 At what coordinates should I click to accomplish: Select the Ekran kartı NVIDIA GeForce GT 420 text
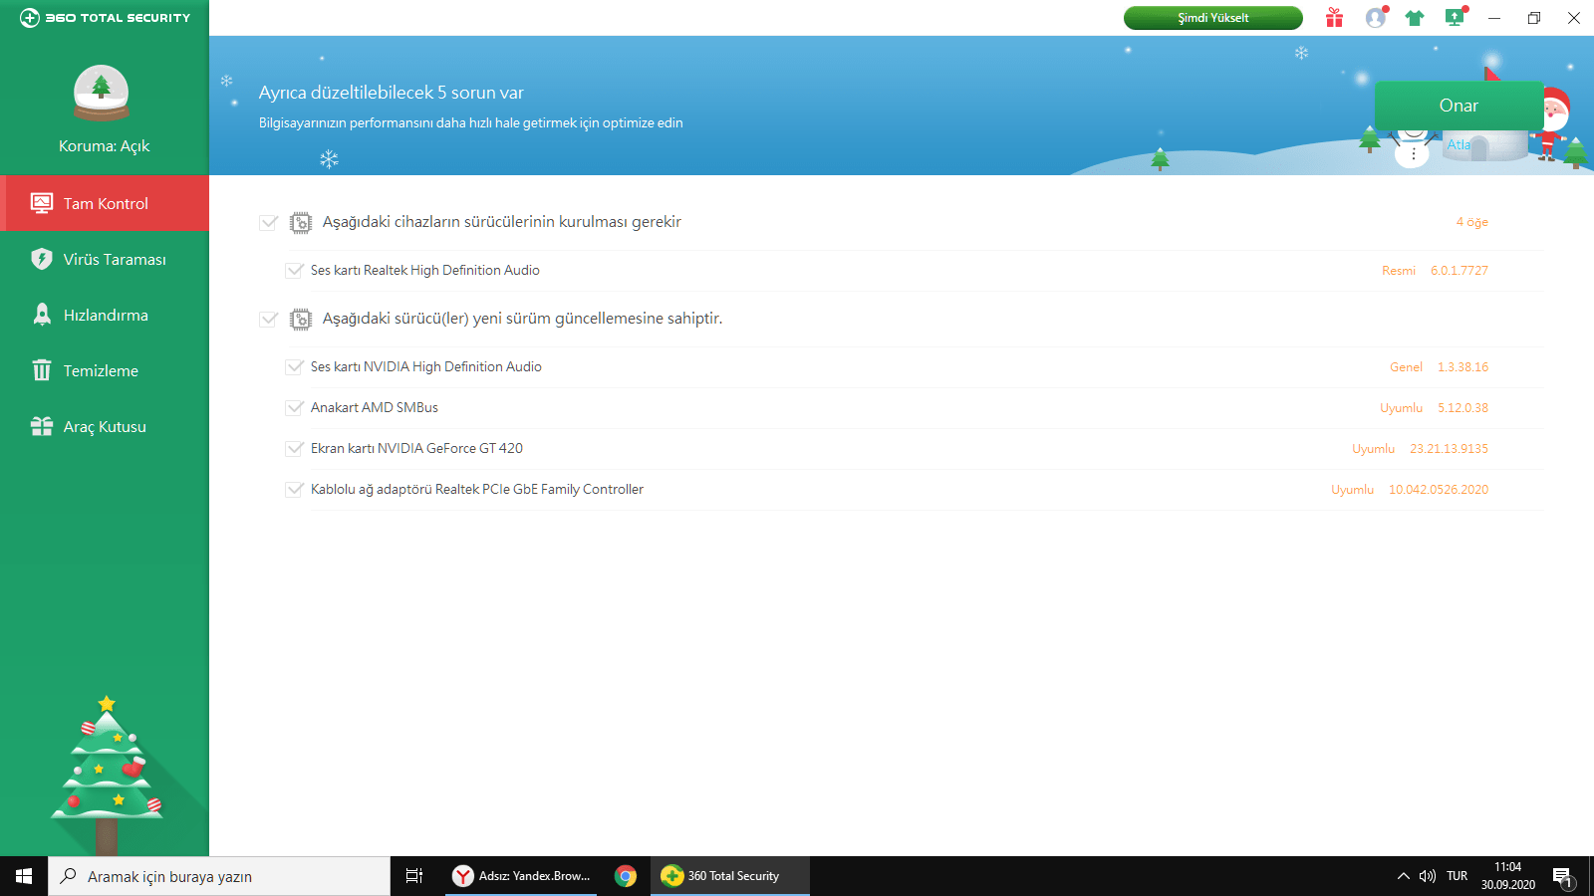point(416,448)
